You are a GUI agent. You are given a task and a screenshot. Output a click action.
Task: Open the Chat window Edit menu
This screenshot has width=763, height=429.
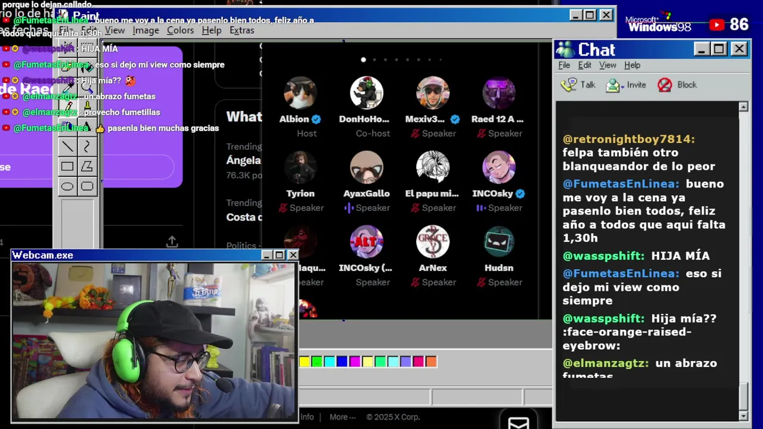pyautogui.click(x=585, y=65)
